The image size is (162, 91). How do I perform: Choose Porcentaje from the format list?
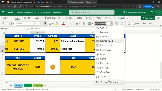coord(109,63)
